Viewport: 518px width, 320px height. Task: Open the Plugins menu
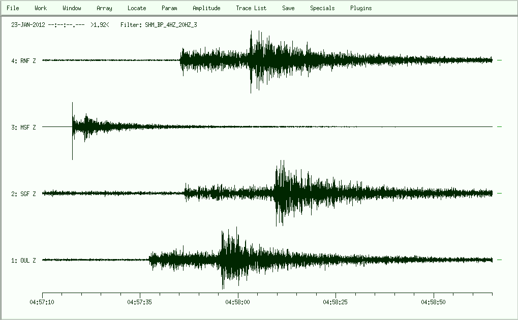pyautogui.click(x=361, y=8)
